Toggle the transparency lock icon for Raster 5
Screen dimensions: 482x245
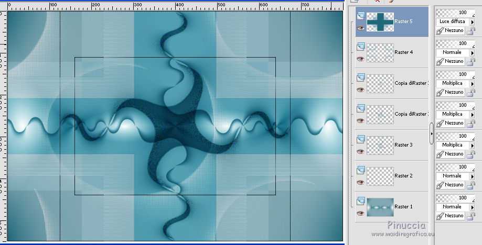[x=471, y=31]
